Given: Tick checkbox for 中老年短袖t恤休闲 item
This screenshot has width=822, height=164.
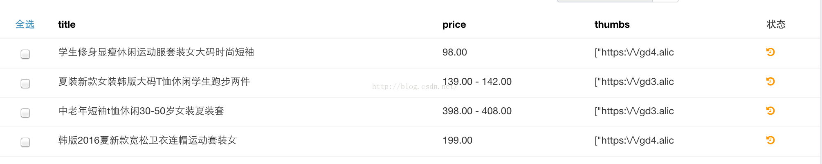Looking at the screenshot, I should click(25, 113).
